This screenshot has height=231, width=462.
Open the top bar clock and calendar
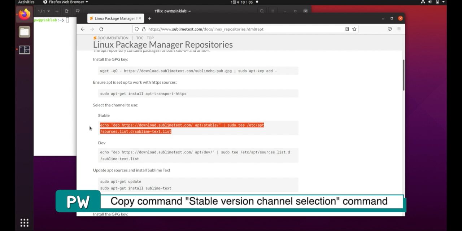[x=242, y=2]
